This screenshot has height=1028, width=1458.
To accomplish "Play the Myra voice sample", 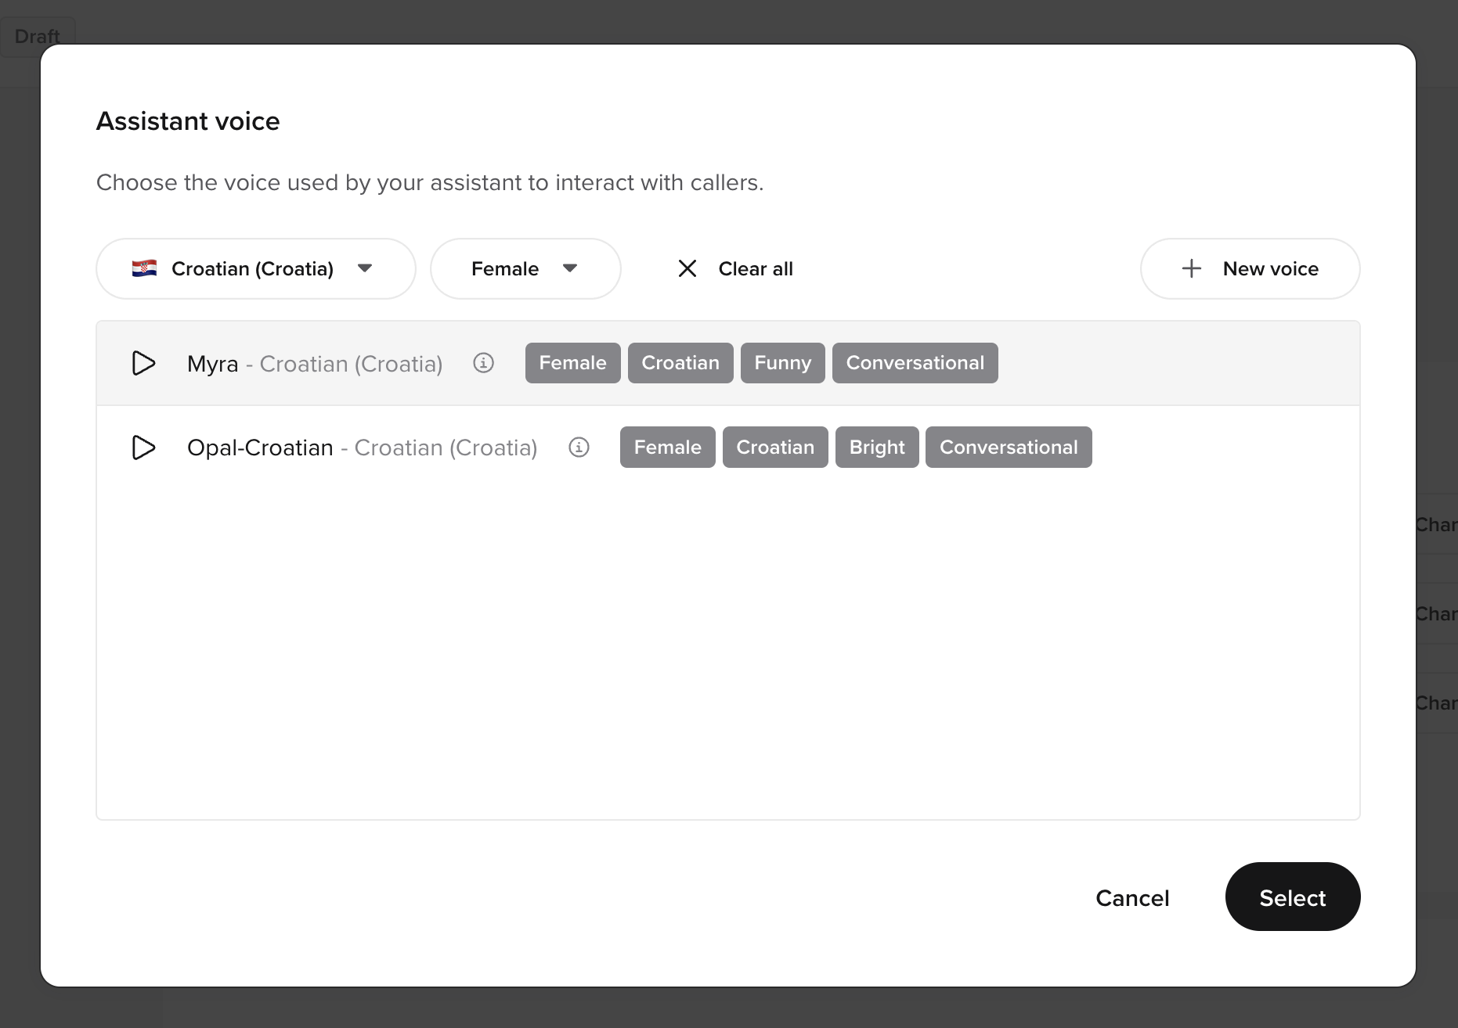I will [144, 363].
